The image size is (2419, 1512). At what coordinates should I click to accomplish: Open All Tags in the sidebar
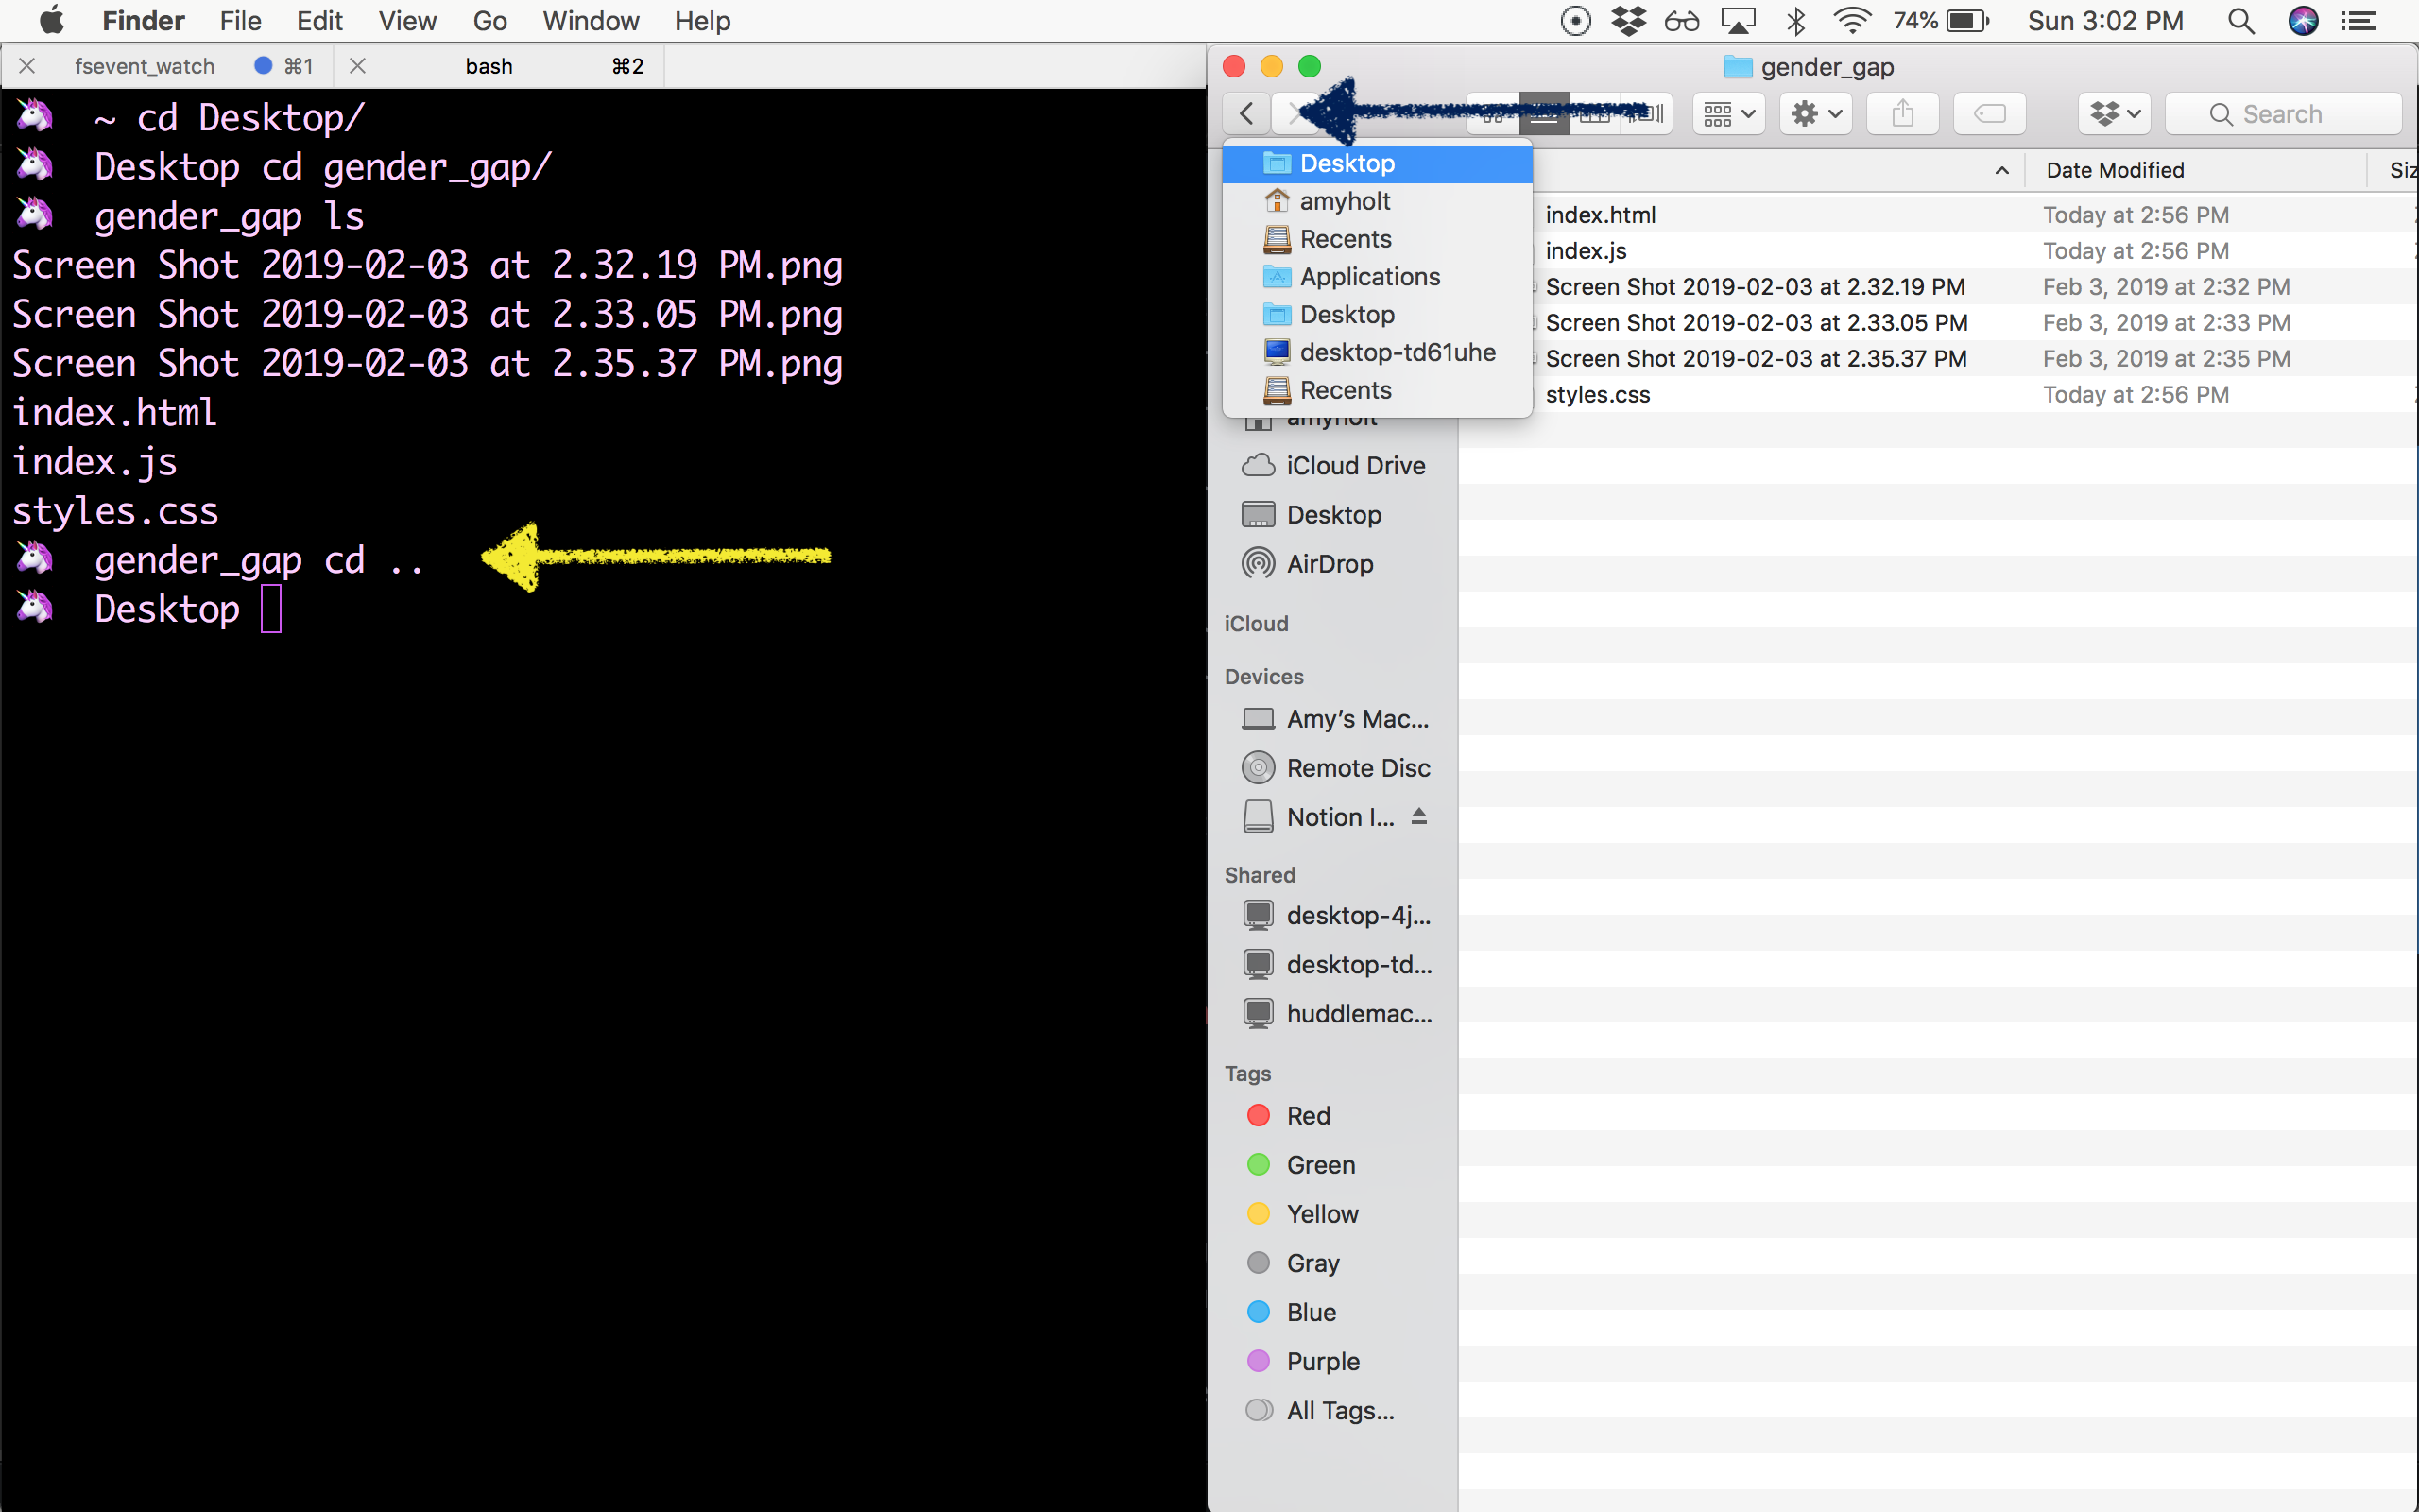click(1340, 1410)
